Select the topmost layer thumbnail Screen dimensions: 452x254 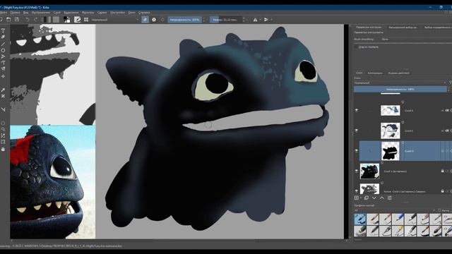click(391, 110)
